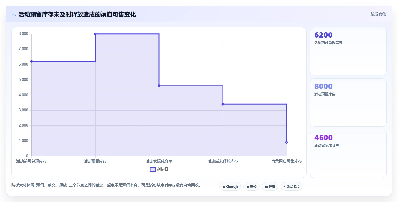
Task: Click the chart icon beside the title
Action: pyautogui.click(x=14, y=15)
